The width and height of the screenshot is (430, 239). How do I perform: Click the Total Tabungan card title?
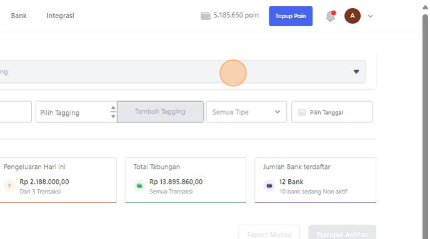point(157,167)
